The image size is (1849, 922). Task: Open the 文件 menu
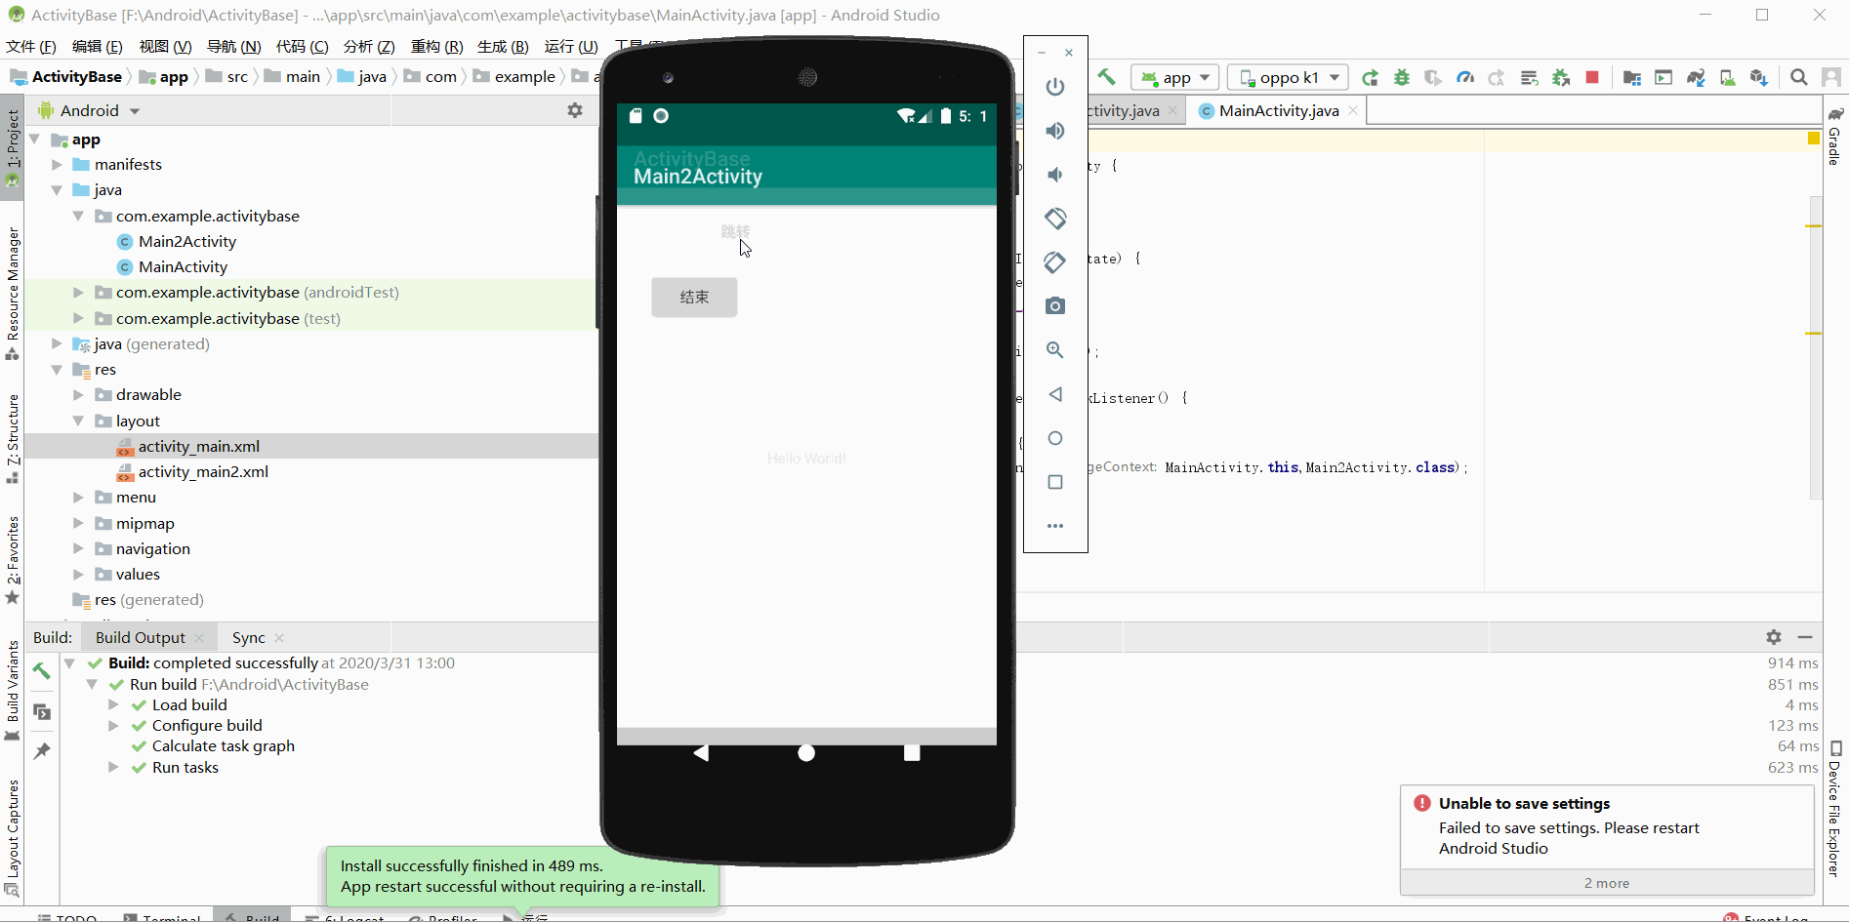pyautogui.click(x=30, y=46)
